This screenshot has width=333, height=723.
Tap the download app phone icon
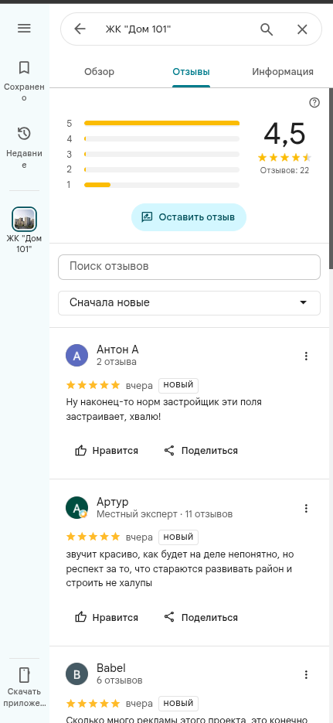24,674
